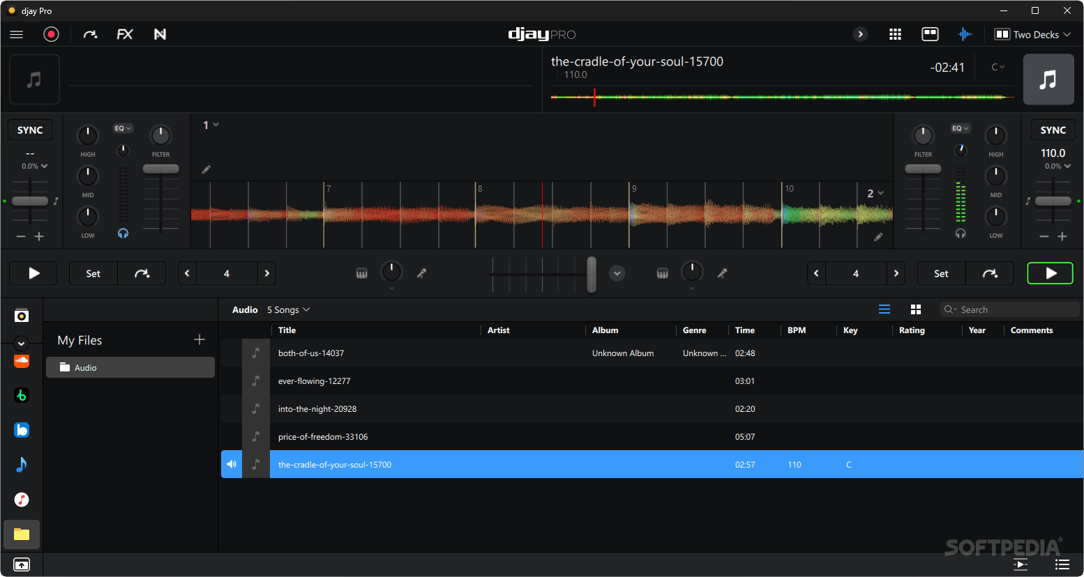Viewport: 1084px width, 577px height.
Task: Click the left deck edit pencil icon
Action: (x=206, y=169)
